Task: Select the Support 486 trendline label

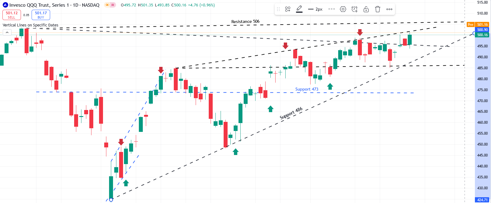Action: pyautogui.click(x=291, y=113)
